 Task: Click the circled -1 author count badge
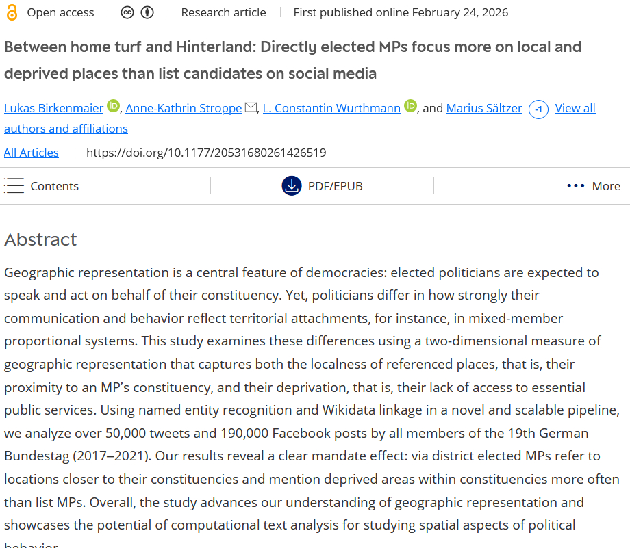point(538,109)
